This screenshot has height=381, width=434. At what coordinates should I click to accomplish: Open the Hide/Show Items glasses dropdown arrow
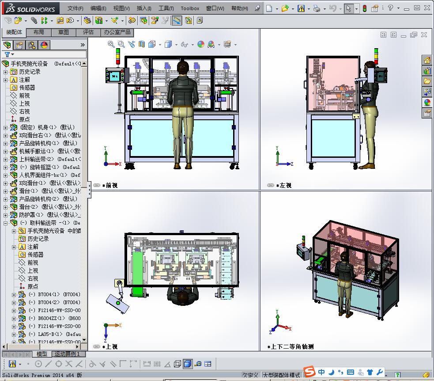(192, 44)
